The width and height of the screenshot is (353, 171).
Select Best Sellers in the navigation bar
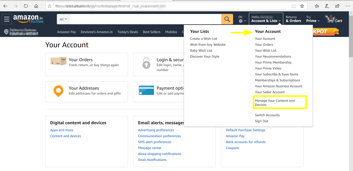[151, 32]
